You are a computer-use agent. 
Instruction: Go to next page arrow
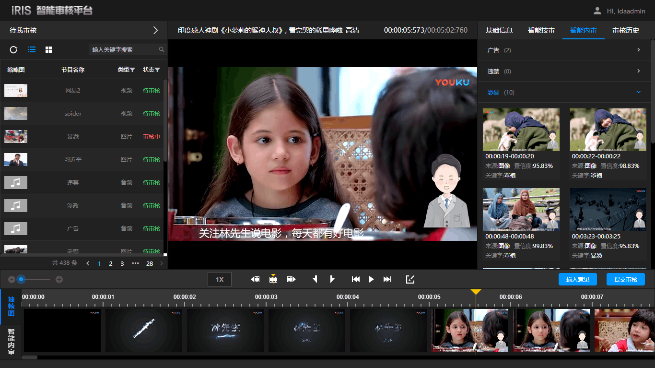pos(162,263)
